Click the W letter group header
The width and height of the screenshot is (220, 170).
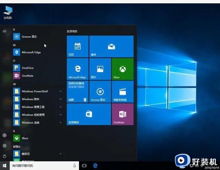(14, 84)
